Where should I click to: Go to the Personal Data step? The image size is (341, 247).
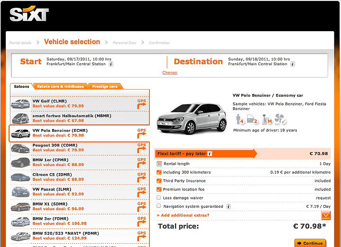[125, 43]
